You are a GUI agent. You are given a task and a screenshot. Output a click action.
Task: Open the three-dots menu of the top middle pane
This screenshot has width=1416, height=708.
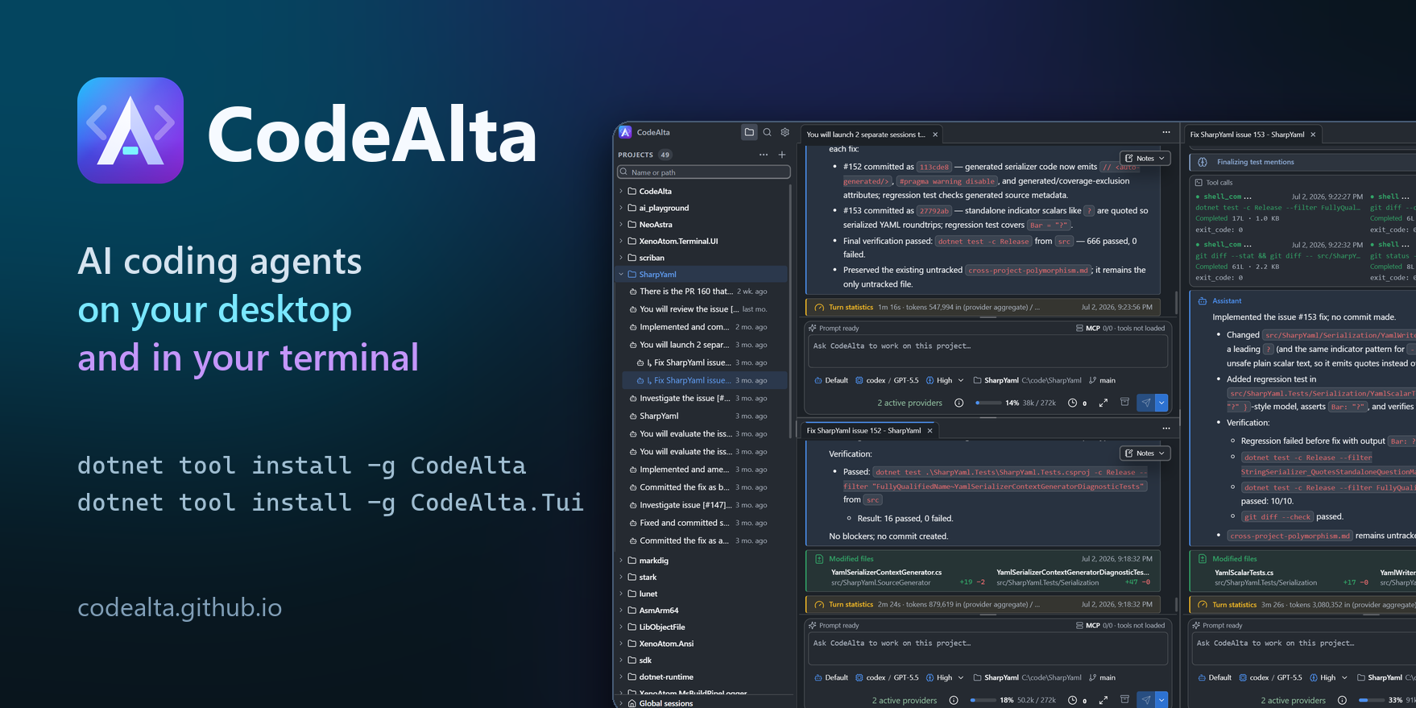tap(1166, 132)
